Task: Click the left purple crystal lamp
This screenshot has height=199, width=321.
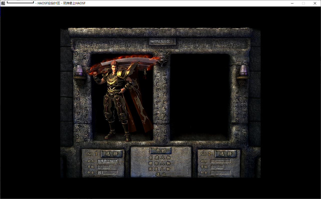Action: tap(79, 71)
